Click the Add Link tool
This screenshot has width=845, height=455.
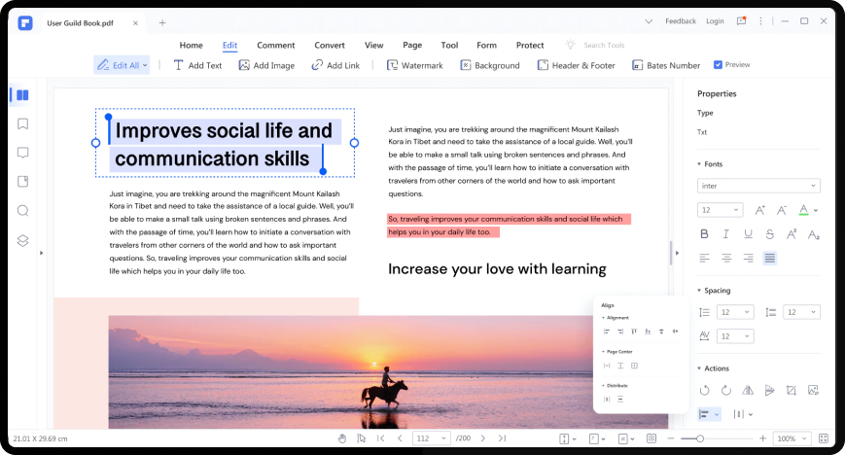pyautogui.click(x=335, y=65)
